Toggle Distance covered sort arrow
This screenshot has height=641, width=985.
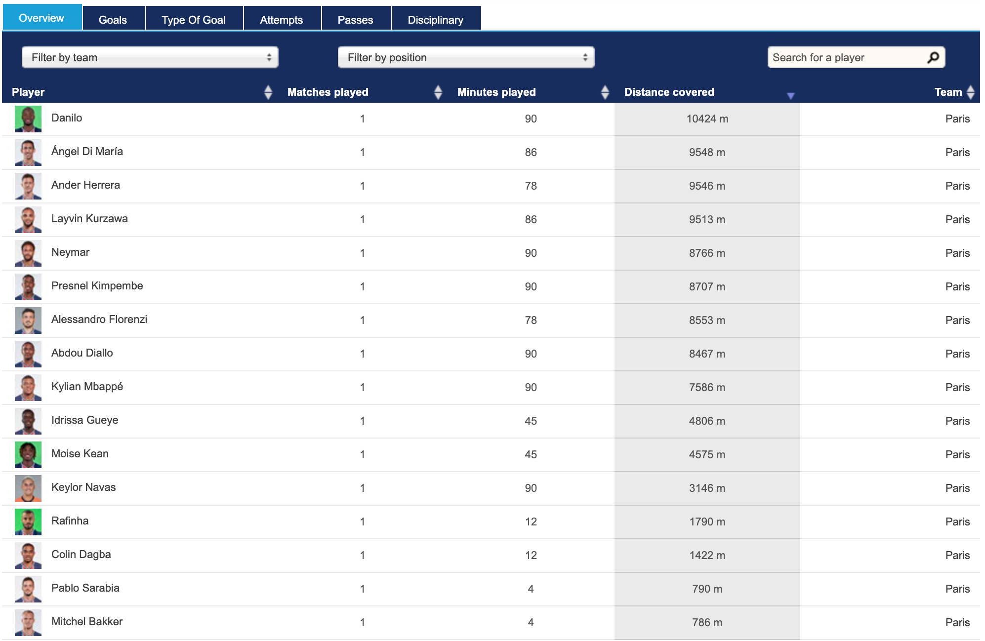click(x=790, y=95)
